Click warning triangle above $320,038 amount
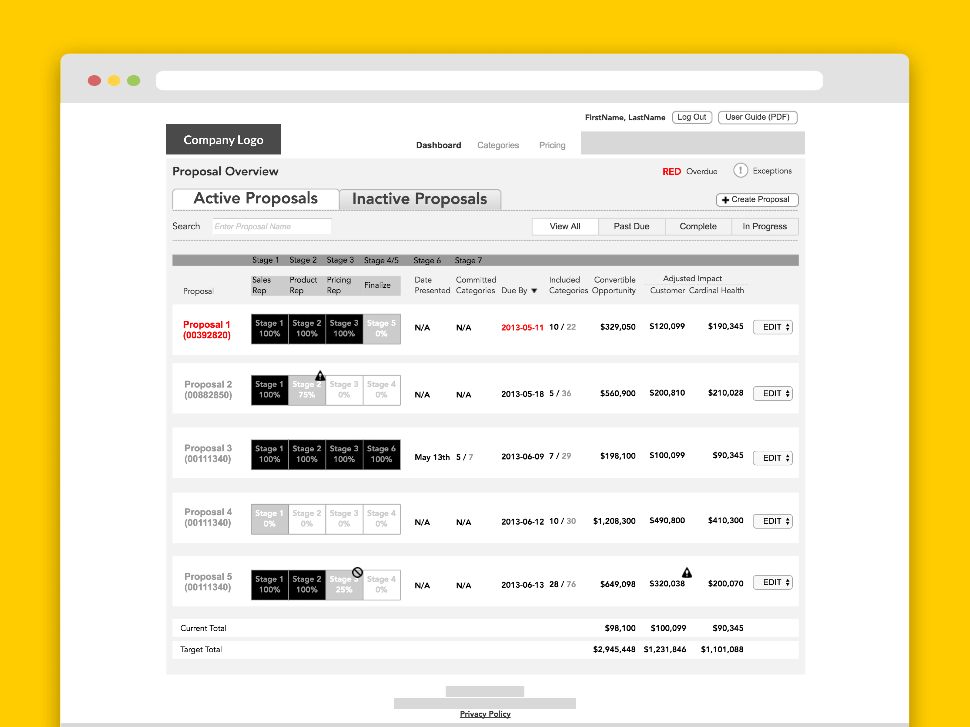 pos(687,572)
